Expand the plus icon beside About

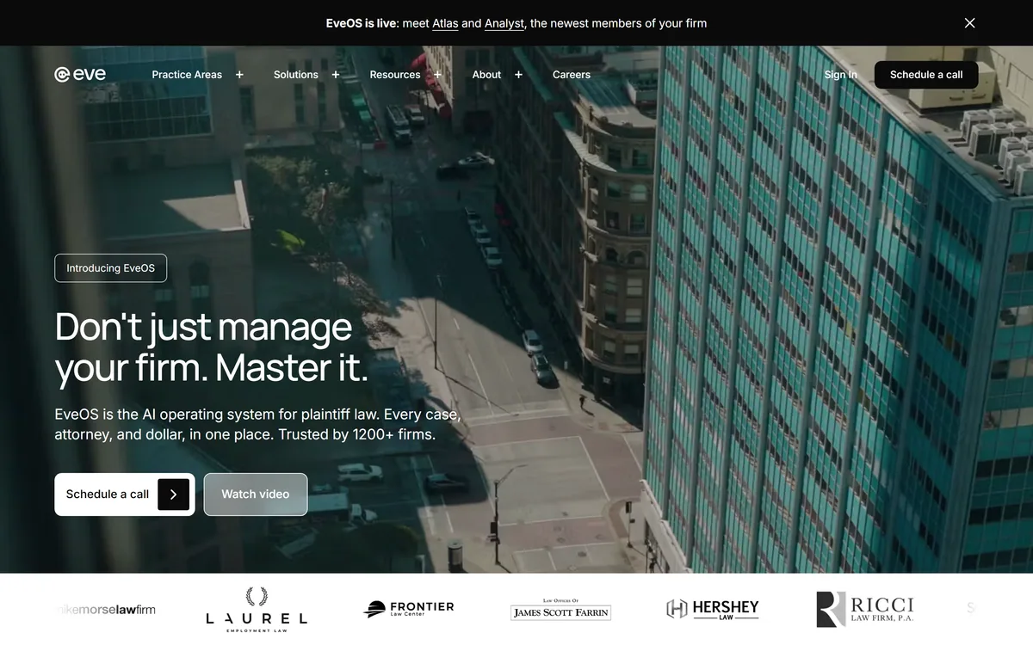tap(518, 75)
